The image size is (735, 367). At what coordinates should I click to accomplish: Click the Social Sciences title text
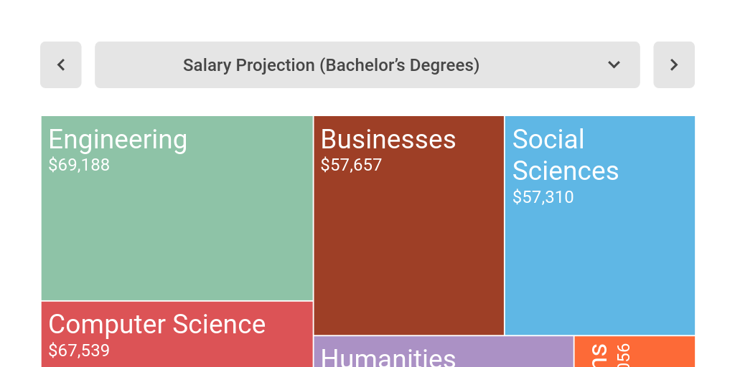(x=565, y=156)
